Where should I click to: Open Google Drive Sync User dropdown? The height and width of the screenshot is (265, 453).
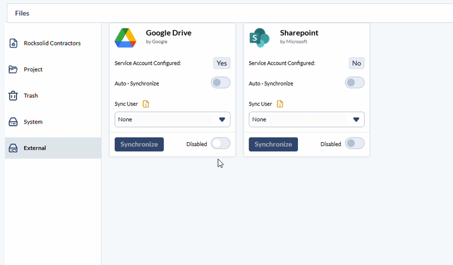click(x=172, y=119)
